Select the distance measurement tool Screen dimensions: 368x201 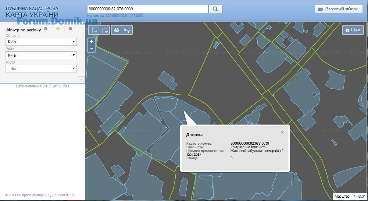coord(94,30)
